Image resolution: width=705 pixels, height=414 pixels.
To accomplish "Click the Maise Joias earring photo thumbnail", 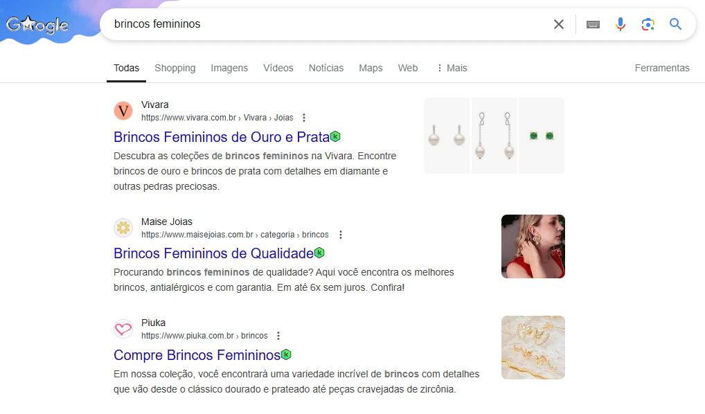I will (x=533, y=246).
